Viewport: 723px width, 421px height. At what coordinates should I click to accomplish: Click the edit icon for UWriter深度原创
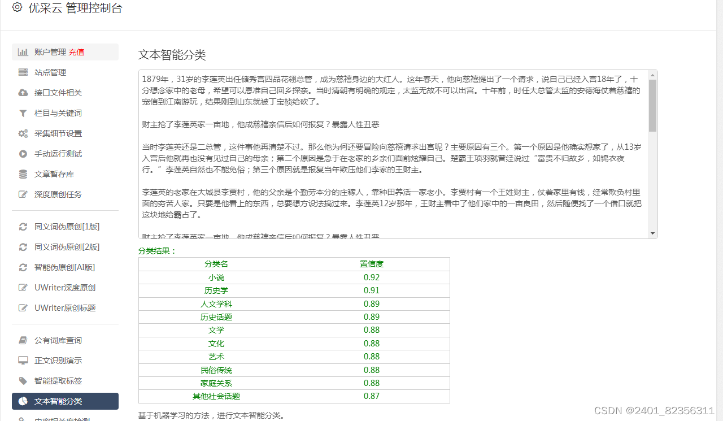[23, 288]
